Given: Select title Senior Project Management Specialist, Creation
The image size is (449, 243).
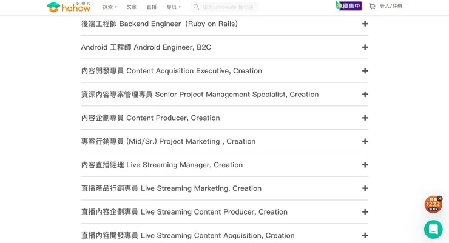Looking at the screenshot, I should 200,94.
